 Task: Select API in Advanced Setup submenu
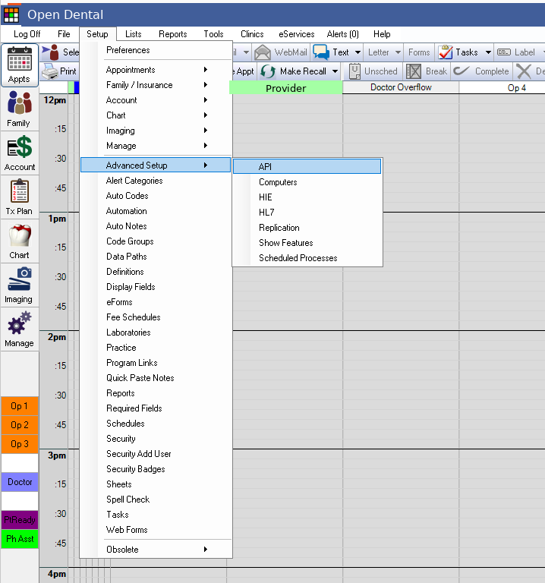click(x=307, y=166)
